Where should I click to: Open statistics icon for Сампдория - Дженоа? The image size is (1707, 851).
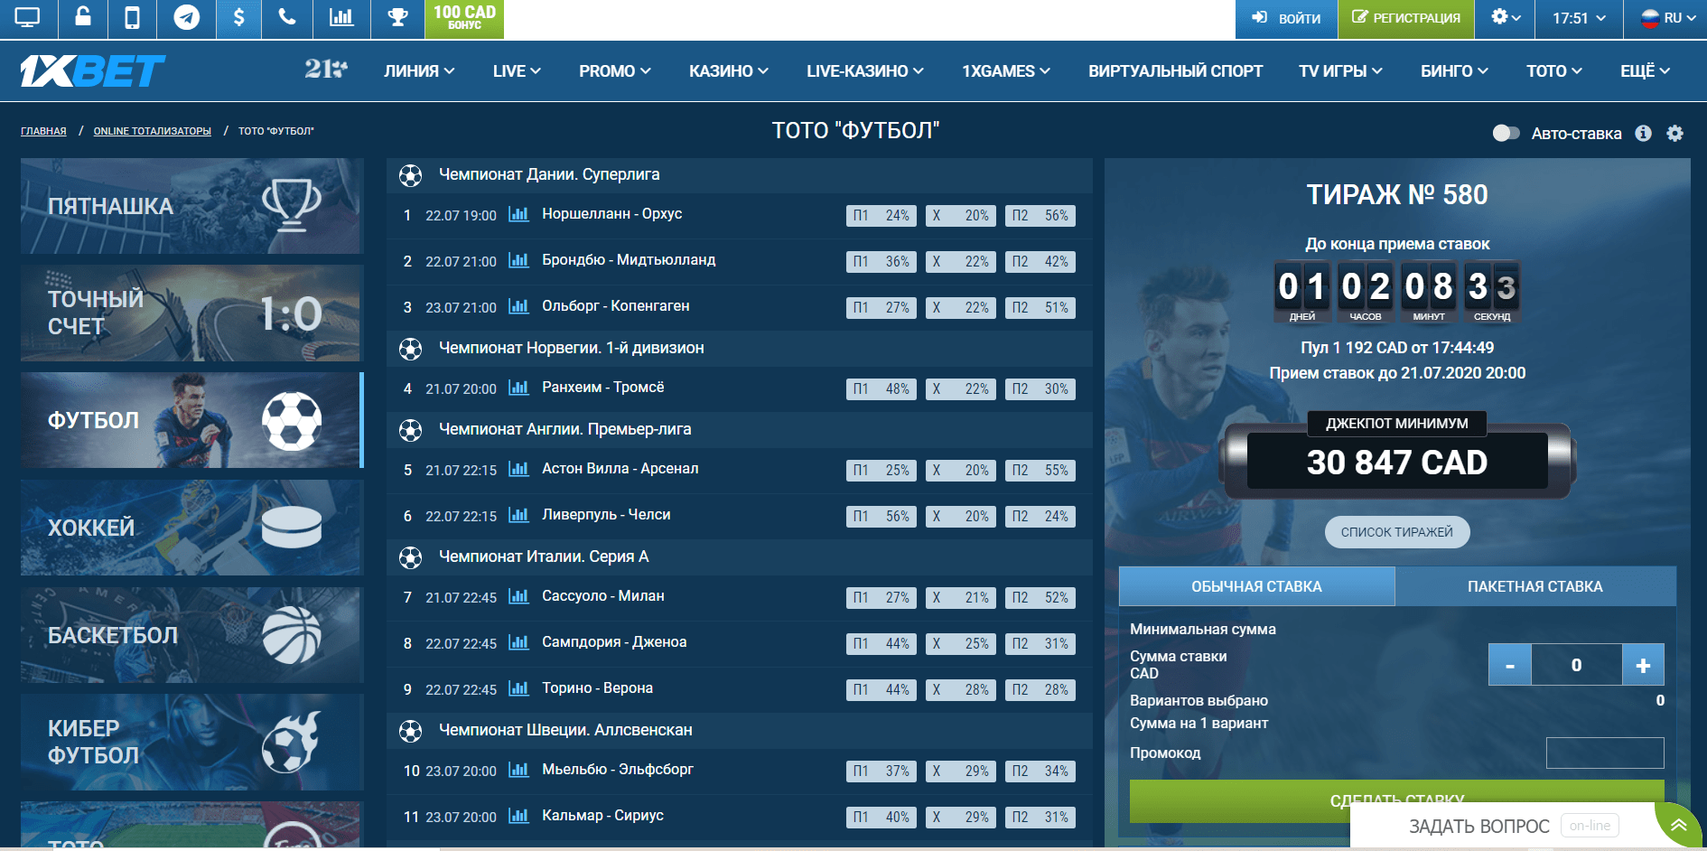click(518, 642)
